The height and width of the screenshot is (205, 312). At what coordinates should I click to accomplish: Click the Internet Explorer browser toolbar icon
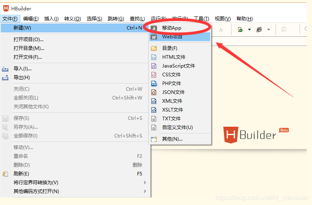coord(259,30)
